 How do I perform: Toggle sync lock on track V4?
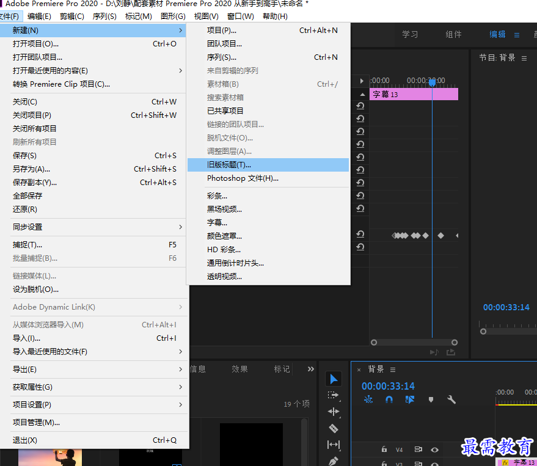coord(418,450)
